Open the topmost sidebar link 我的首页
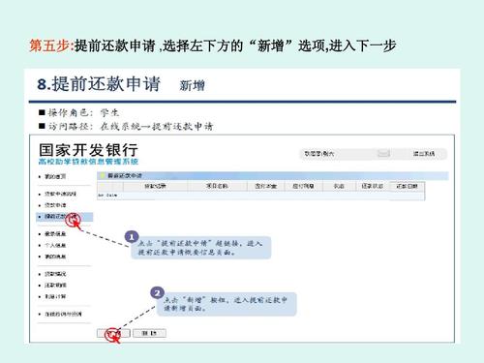This screenshot has height=363, width=484. click(x=55, y=176)
